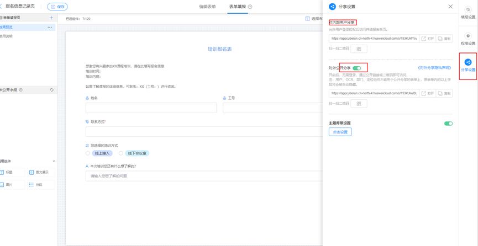Pick the 标题 component

pos(12,172)
